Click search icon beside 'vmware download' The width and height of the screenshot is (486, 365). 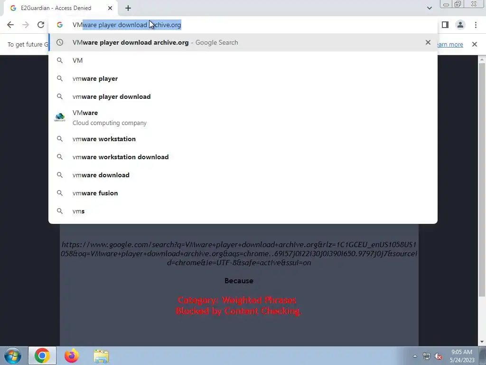60,175
